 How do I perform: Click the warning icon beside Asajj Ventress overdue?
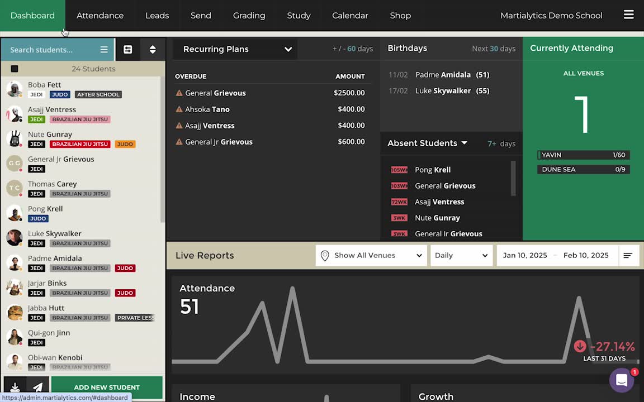[x=179, y=126]
